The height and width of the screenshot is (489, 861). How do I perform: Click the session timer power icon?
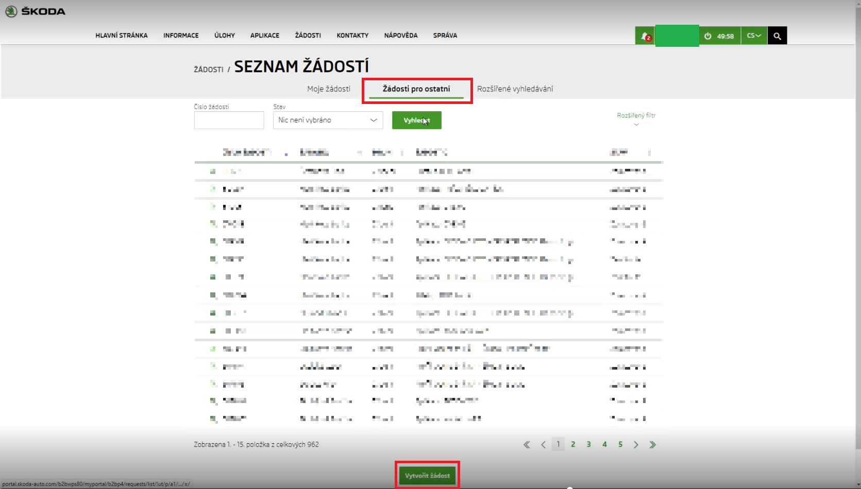[x=708, y=36]
